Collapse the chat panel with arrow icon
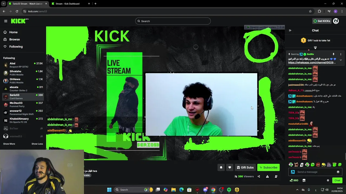This screenshot has height=194, width=346. [x=290, y=30]
